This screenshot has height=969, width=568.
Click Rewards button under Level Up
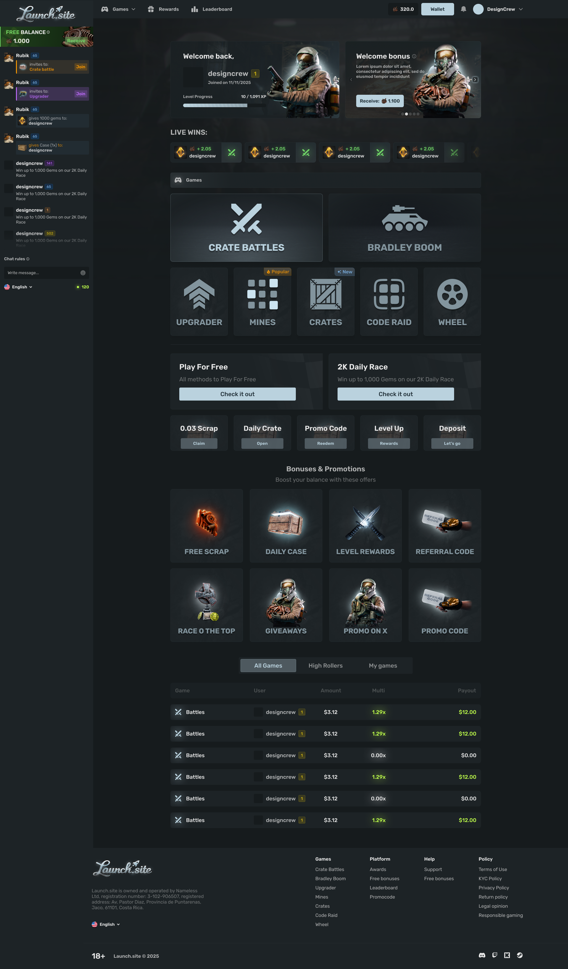[x=389, y=444]
